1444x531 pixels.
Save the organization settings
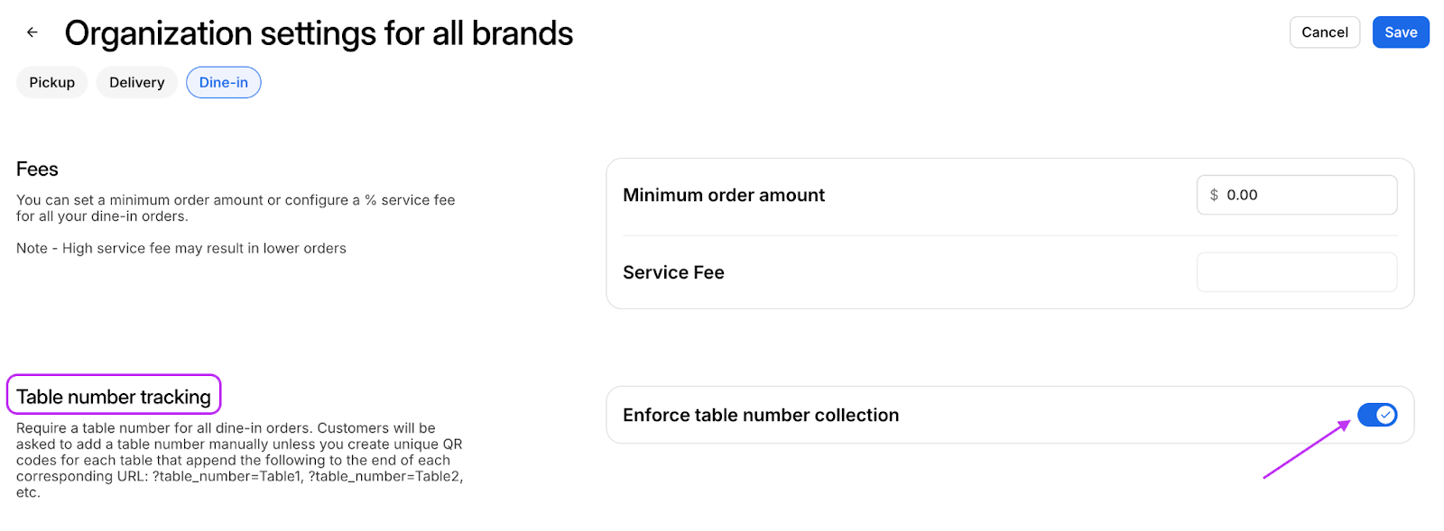[1401, 32]
